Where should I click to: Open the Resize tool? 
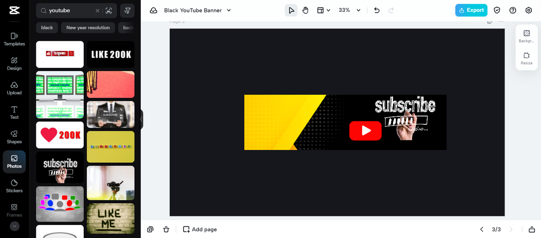coord(527,59)
